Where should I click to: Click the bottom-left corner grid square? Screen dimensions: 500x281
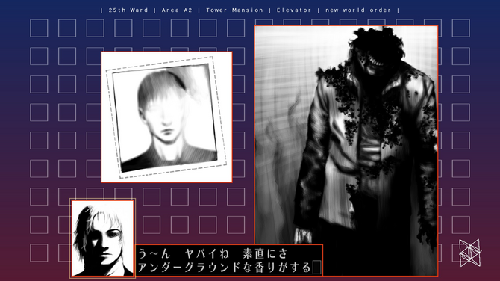click(x=39, y=253)
